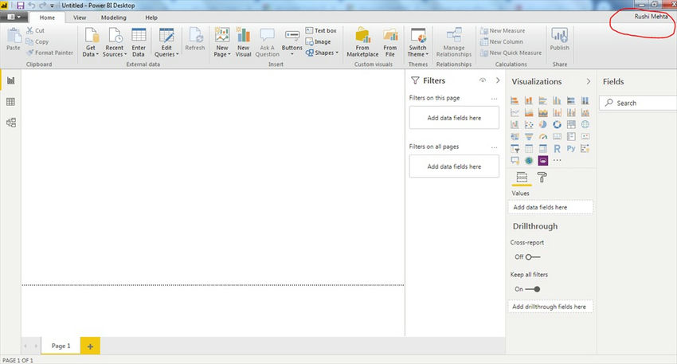Open the Get Data dropdown
This screenshot has width=677, height=364.
pyautogui.click(x=91, y=42)
